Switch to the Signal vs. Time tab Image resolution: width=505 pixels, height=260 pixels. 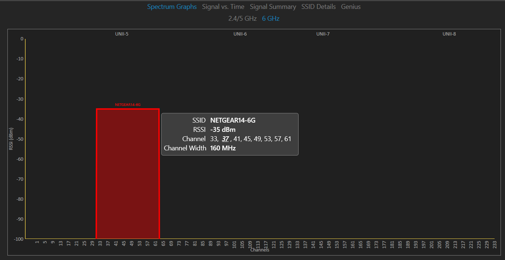223,6
